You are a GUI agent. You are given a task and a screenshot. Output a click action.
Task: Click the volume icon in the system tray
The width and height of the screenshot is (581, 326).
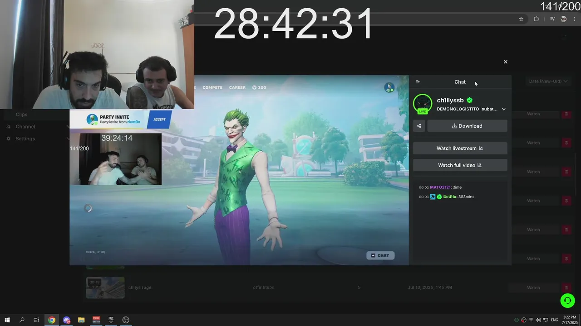[x=538, y=320]
